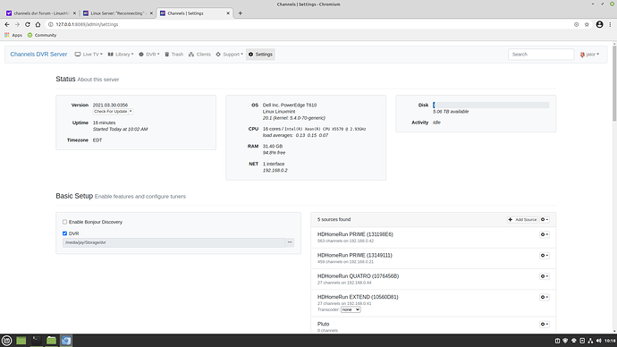
Task: Open the jator user dropdown
Action: (589, 55)
